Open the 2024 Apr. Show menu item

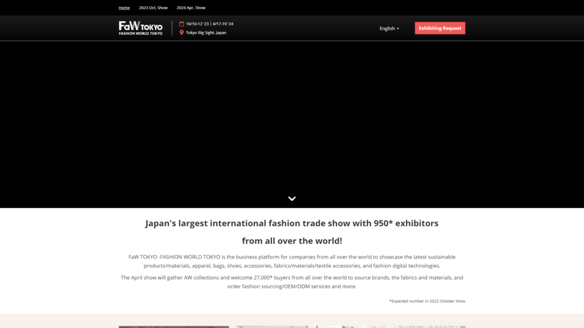point(190,7)
